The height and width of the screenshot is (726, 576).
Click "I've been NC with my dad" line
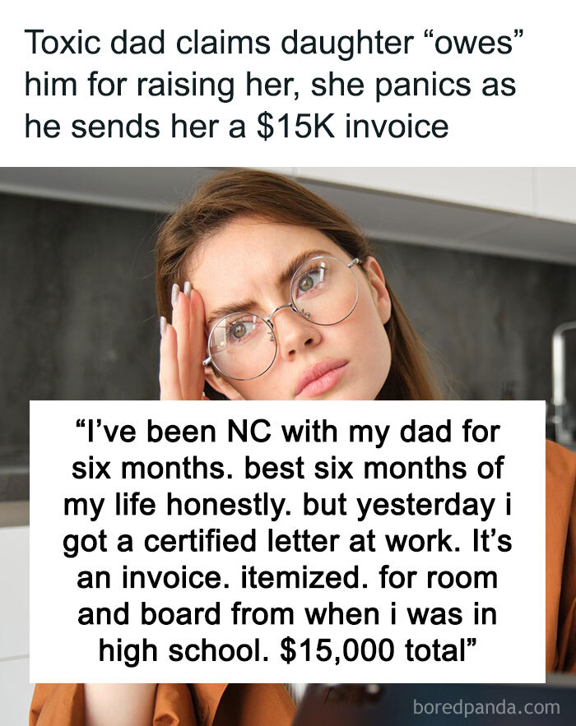pos(287,432)
